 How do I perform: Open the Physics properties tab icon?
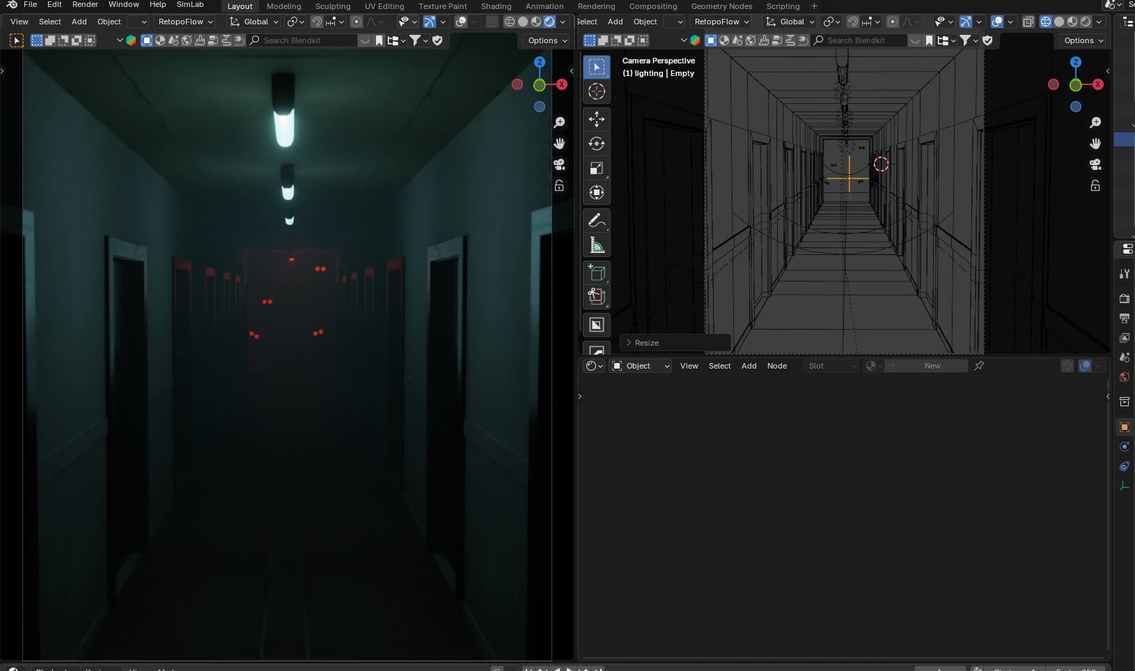[x=1124, y=447]
